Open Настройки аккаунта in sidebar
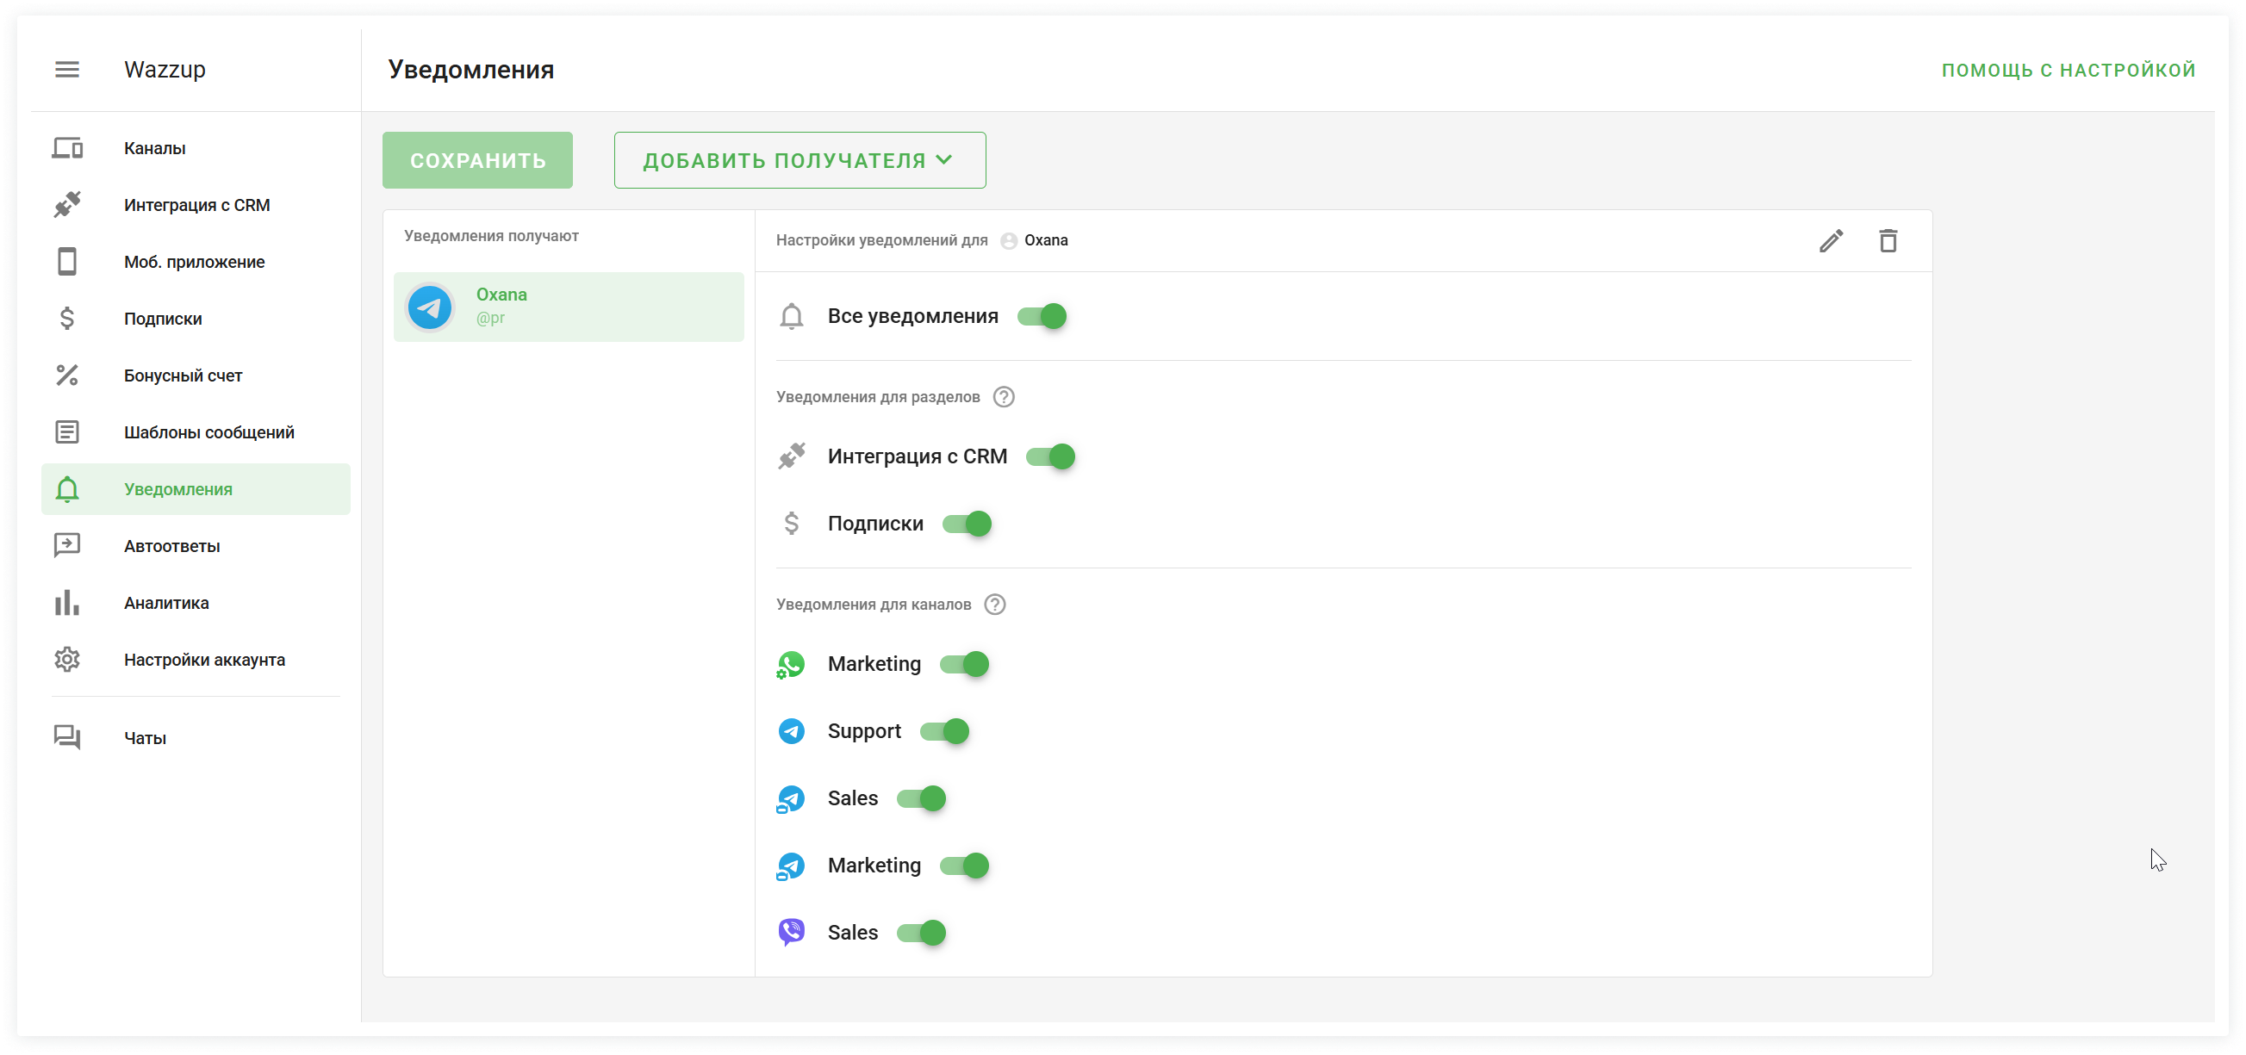This screenshot has width=2246, height=1055. click(196, 660)
